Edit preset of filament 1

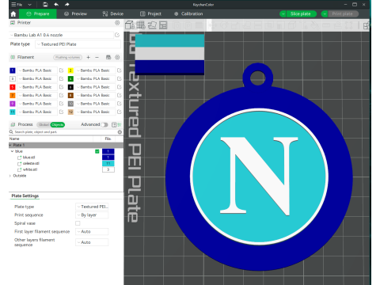tap(61, 70)
